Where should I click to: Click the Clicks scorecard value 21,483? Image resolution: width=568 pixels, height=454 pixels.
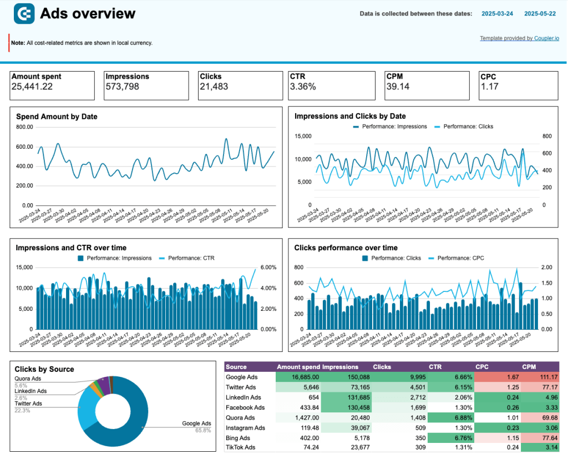[x=214, y=87]
